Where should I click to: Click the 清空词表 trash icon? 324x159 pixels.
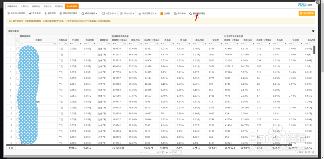46,13
